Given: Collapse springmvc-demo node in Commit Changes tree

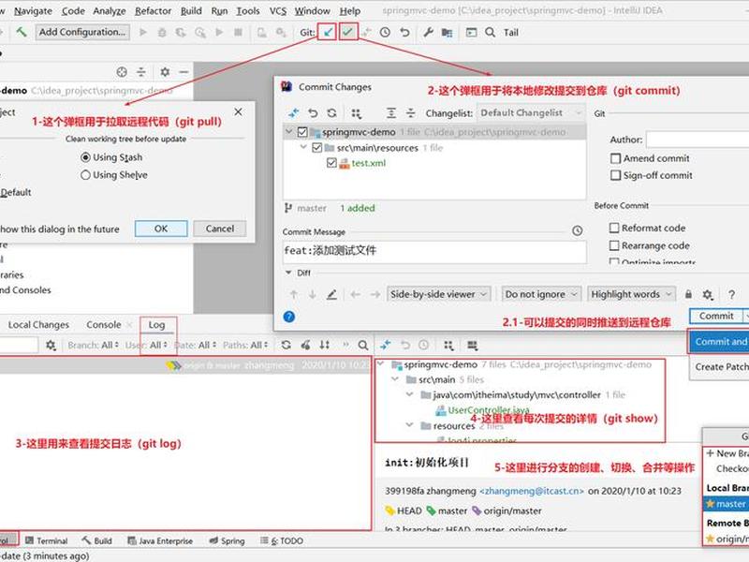Looking at the screenshot, I should [x=288, y=131].
